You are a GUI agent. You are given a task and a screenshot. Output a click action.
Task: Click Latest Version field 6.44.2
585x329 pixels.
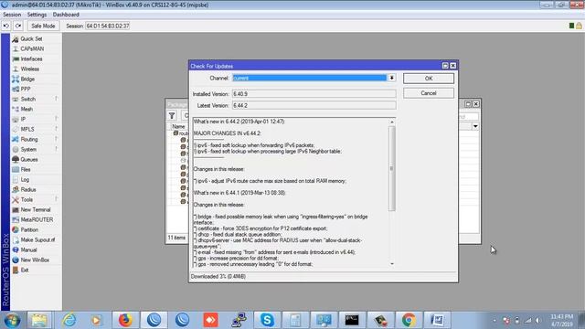tap(314, 106)
